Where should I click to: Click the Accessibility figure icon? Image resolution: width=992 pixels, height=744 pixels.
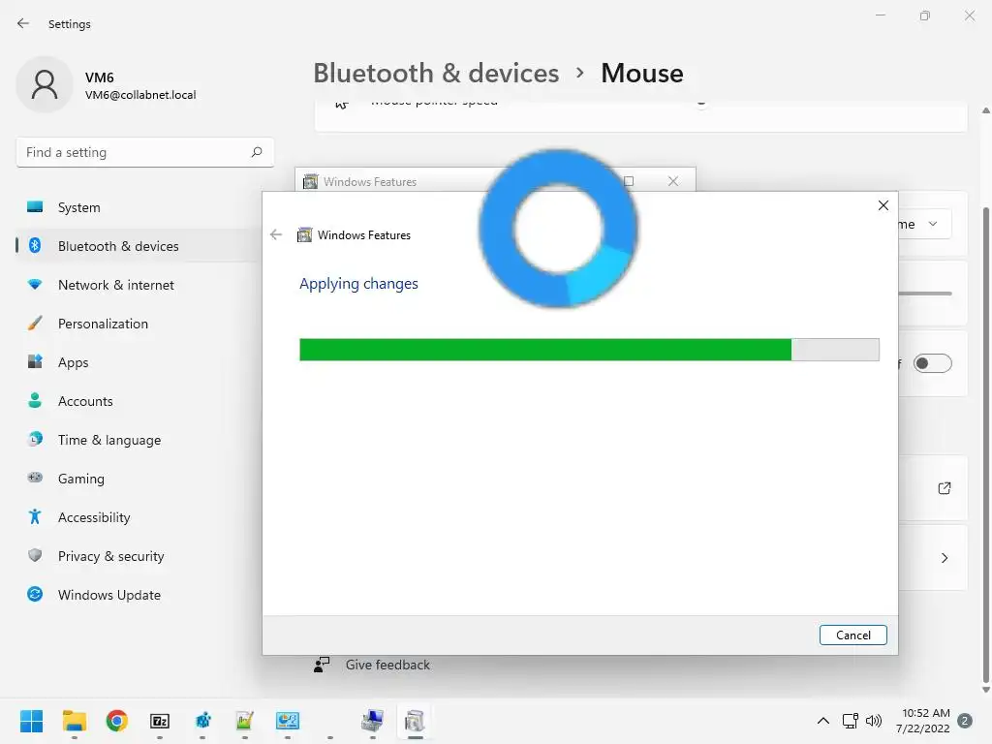(x=35, y=517)
